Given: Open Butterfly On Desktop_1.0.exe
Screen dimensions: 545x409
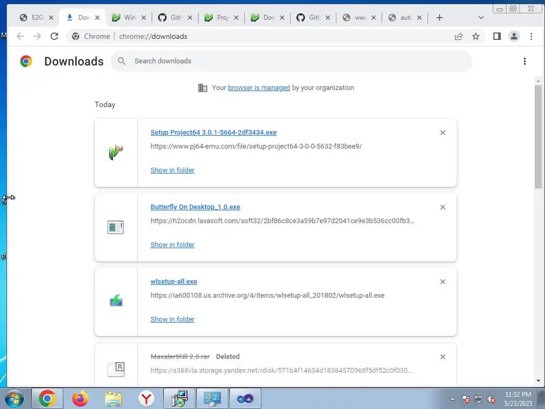Looking at the screenshot, I should click(195, 207).
